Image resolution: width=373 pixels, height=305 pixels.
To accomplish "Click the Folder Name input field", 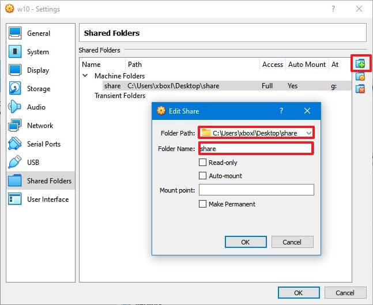I will coord(256,148).
